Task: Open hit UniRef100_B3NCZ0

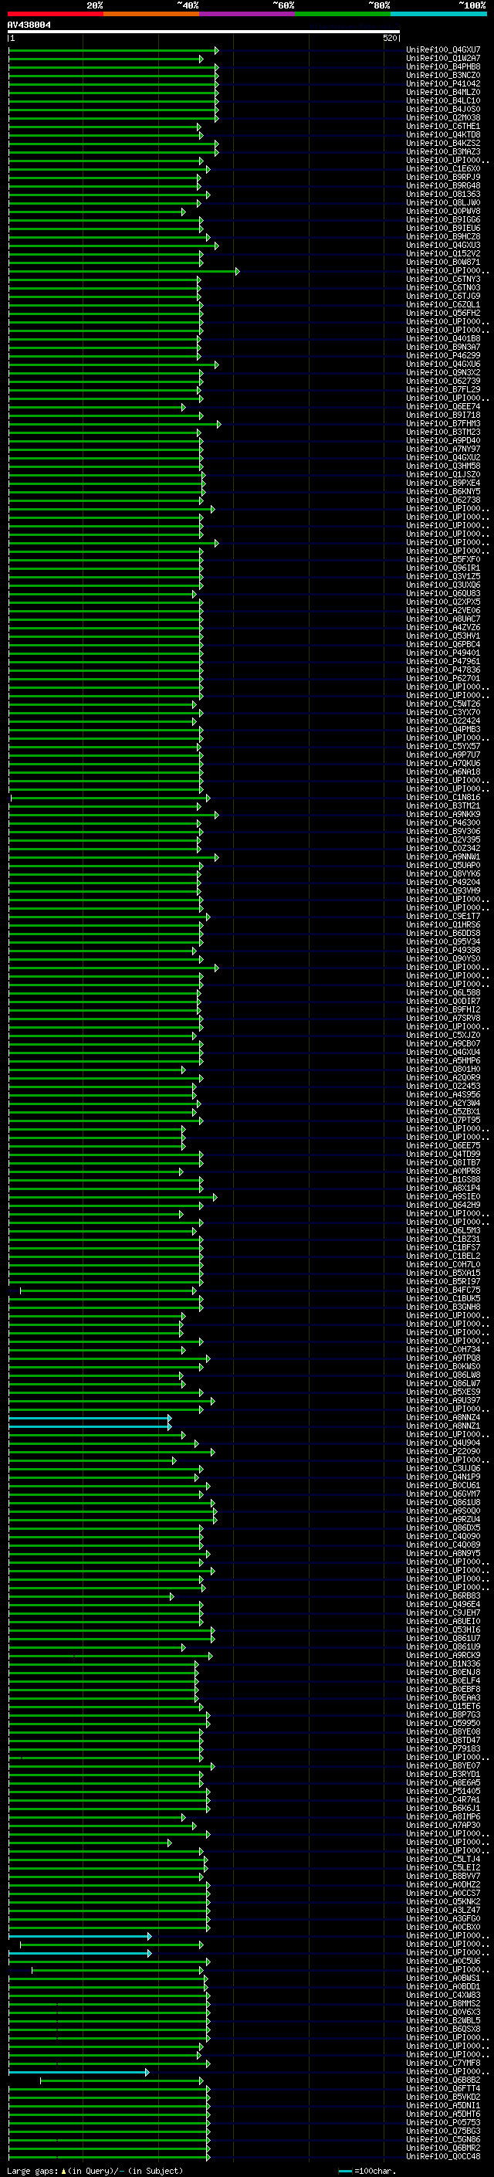Action: [443, 75]
